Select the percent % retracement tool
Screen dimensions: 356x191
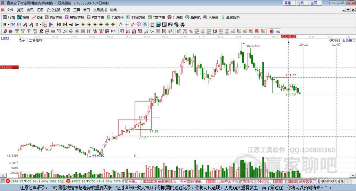[191, 32]
